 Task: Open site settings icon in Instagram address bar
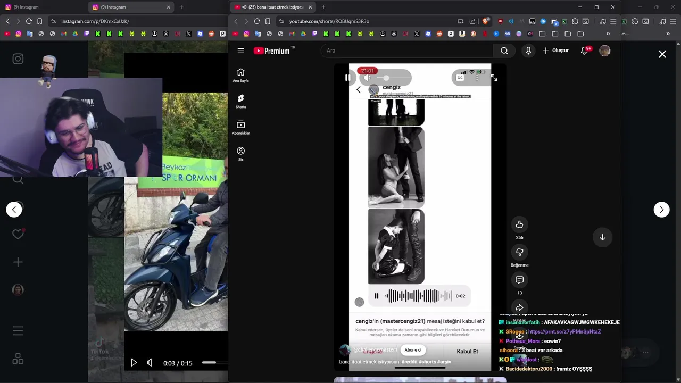pyautogui.click(x=53, y=21)
